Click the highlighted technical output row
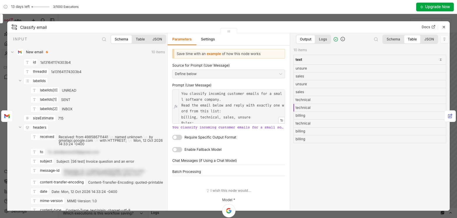 [x=370, y=108]
